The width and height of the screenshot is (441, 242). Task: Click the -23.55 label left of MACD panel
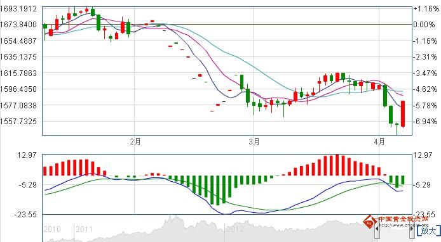[x=25, y=215]
